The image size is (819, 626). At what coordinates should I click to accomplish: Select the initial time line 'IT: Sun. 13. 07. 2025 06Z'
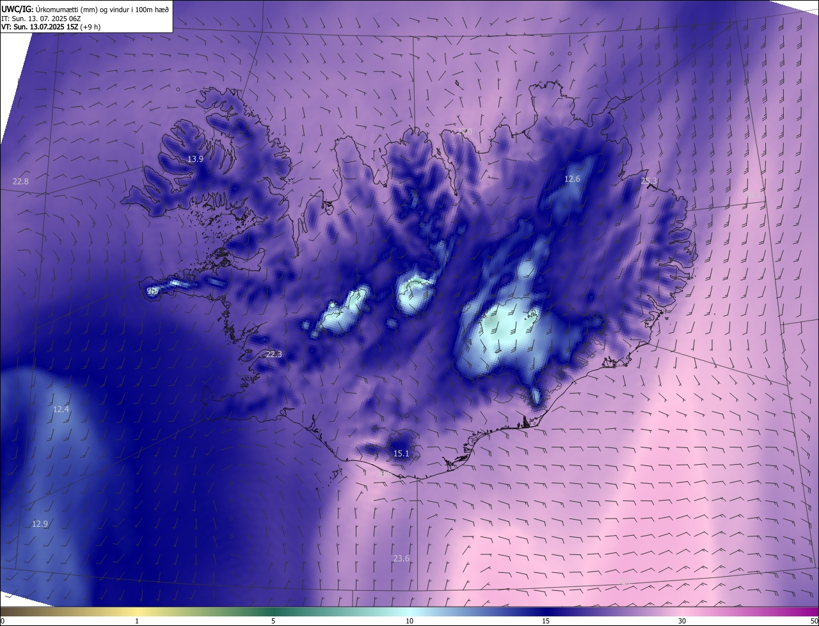tap(40, 18)
